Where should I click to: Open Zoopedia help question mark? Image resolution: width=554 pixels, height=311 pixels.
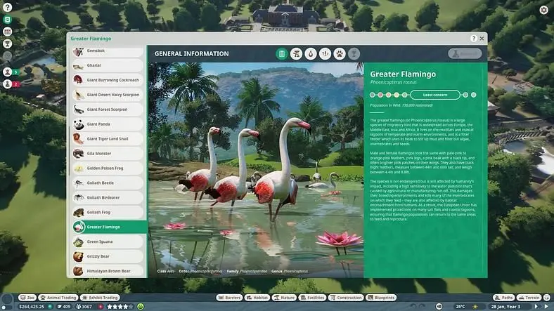[473, 39]
